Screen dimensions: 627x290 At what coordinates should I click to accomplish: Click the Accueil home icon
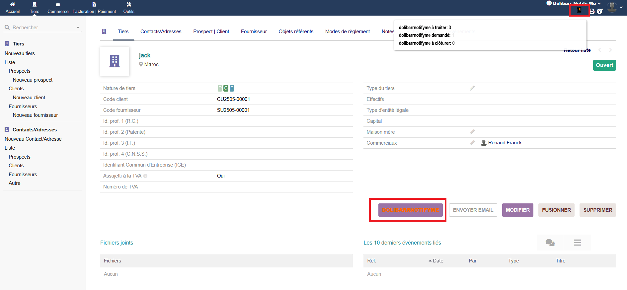pyautogui.click(x=13, y=5)
